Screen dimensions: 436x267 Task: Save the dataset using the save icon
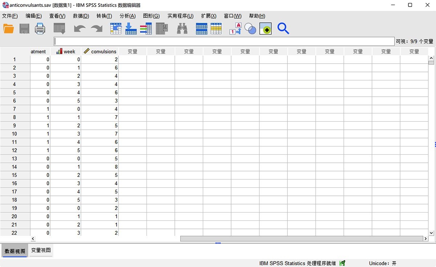24,28
